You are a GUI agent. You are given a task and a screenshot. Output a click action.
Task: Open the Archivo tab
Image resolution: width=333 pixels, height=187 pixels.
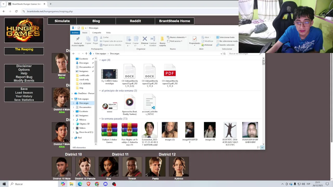(75, 32)
